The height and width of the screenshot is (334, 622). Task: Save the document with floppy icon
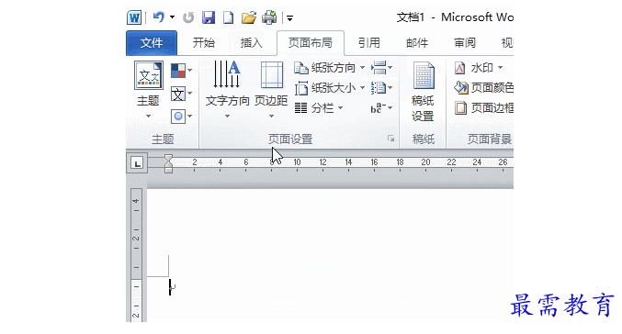pyautogui.click(x=209, y=17)
